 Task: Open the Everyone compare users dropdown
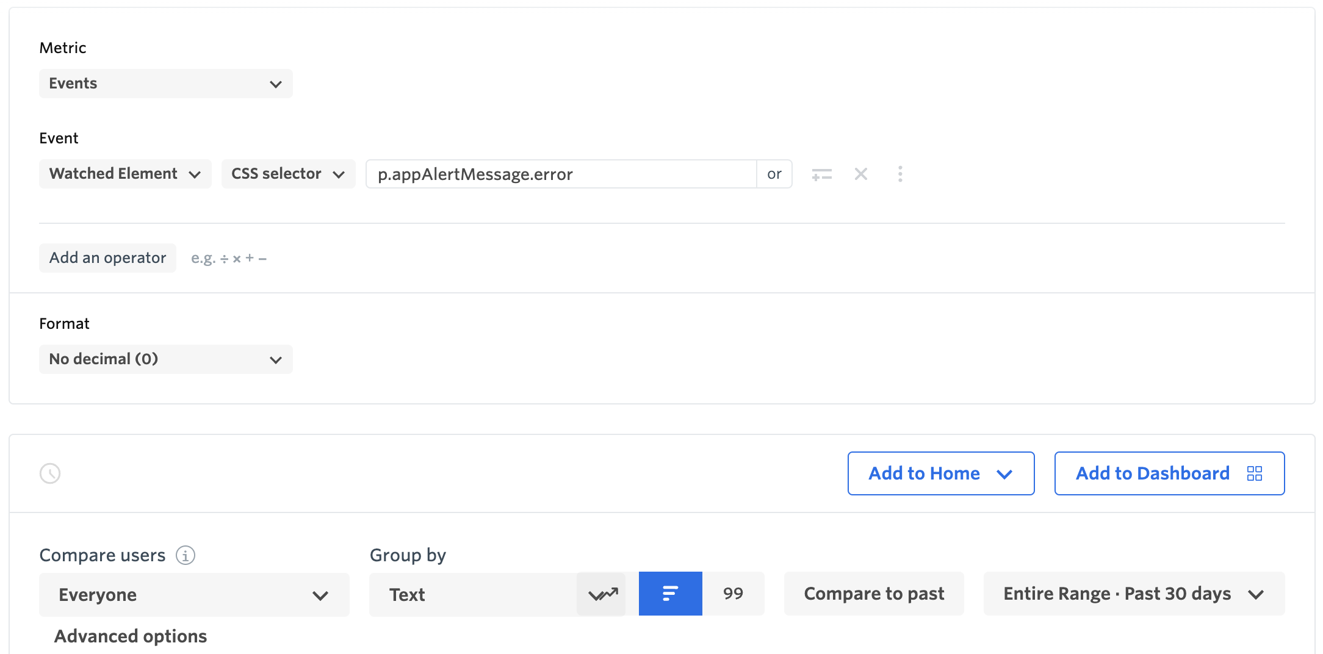coord(194,594)
